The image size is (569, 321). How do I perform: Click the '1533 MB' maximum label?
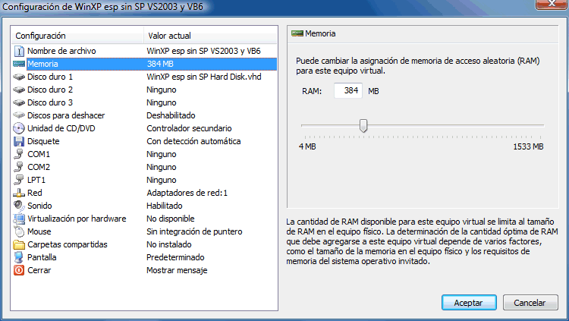(528, 146)
